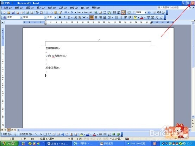Switch to Print Layout view button
Screen dimensions: 195x146
[8, 130]
